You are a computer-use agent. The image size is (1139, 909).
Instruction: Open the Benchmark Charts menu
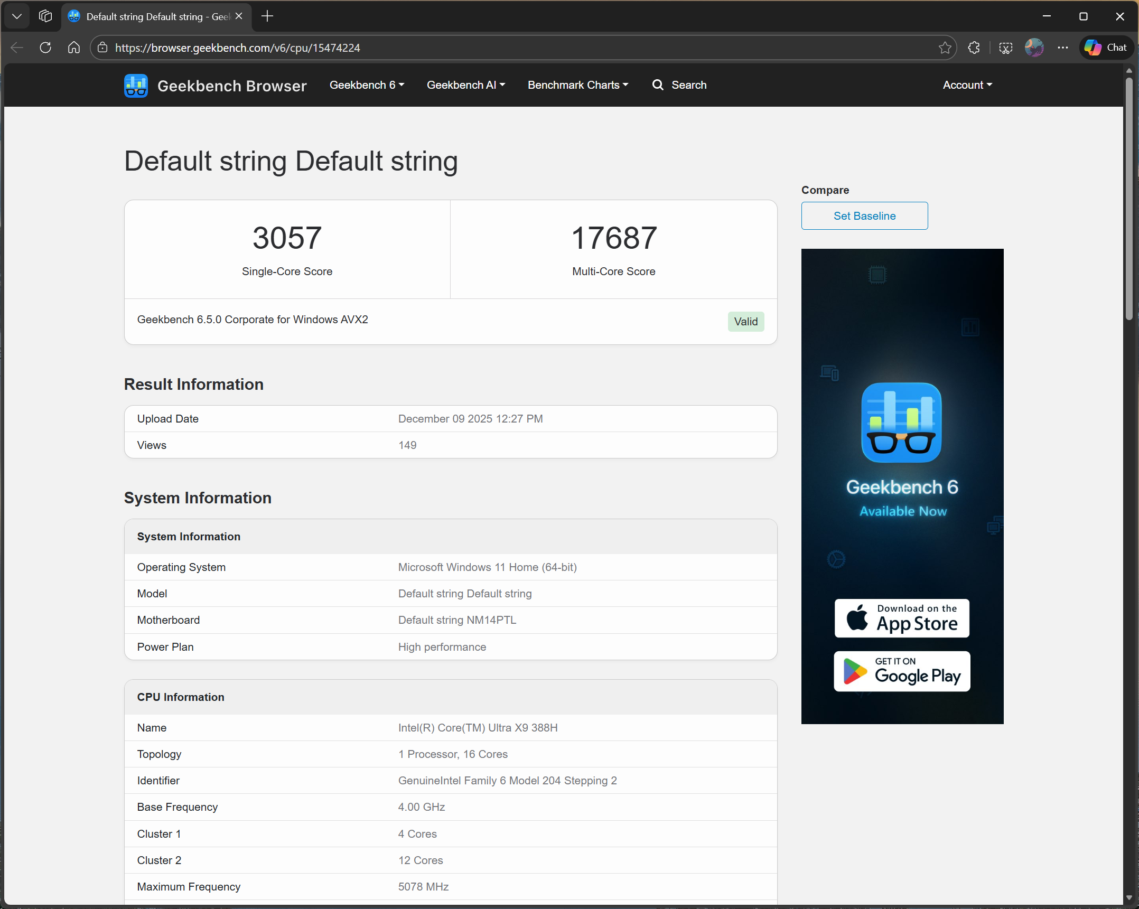pyautogui.click(x=577, y=85)
